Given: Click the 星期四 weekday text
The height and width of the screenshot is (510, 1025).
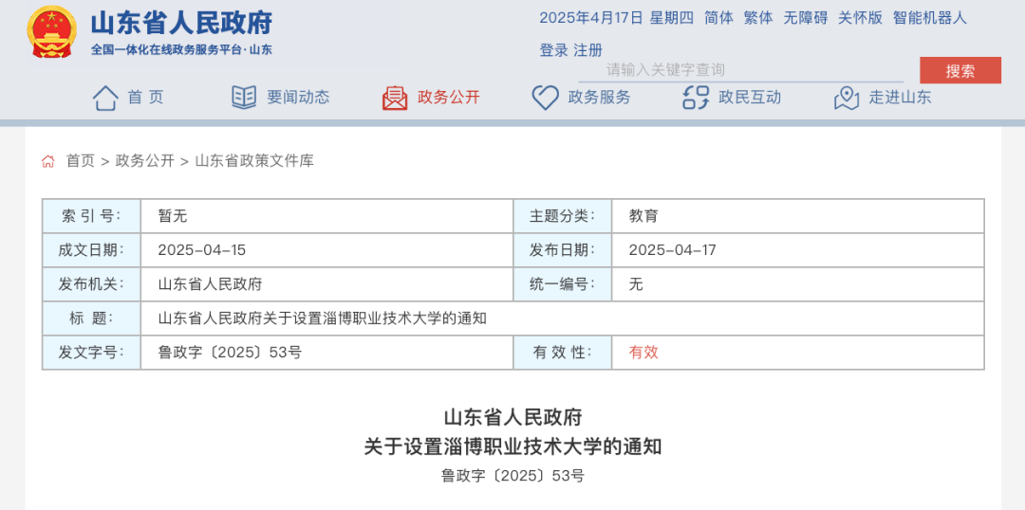Looking at the screenshot, I should click(671, 18).
